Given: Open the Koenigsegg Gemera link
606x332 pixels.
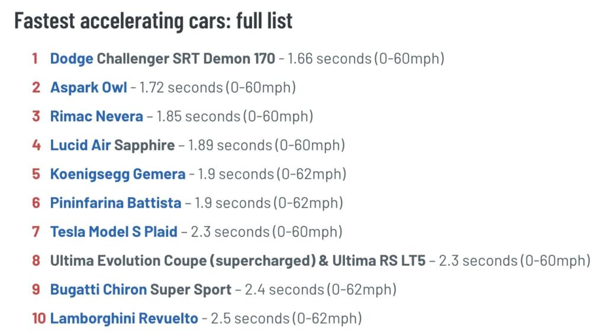Looking at the screenshot, I should pos(117,174).
